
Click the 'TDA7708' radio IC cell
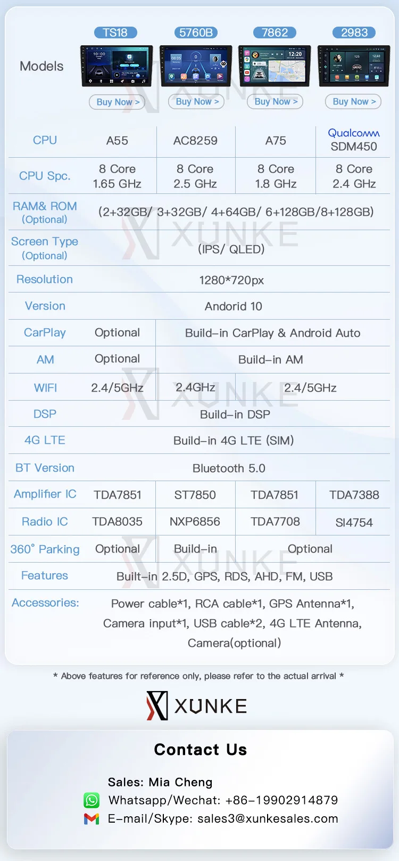tap(275, 522)
